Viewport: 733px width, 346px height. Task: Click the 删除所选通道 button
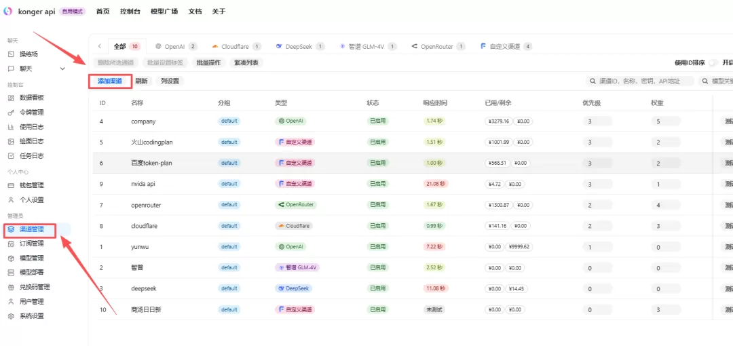click(x=115, y=62)
